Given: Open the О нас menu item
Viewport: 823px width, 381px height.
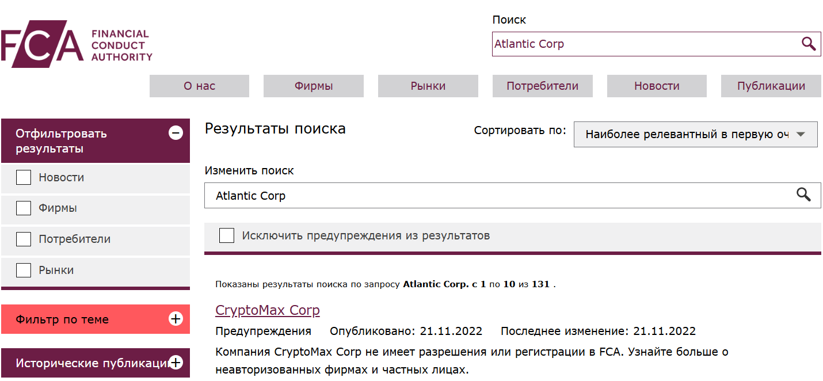Looking at the screenshot, I should click(199, 86).
